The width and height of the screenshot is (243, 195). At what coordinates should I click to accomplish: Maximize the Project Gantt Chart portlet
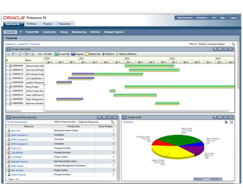pos(226,49)
